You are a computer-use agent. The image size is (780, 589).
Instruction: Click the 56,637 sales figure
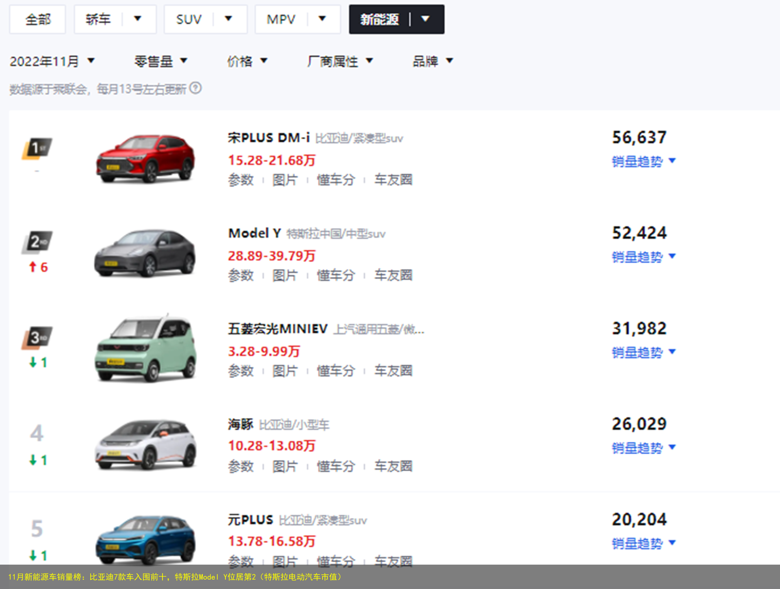pos(639,137)
